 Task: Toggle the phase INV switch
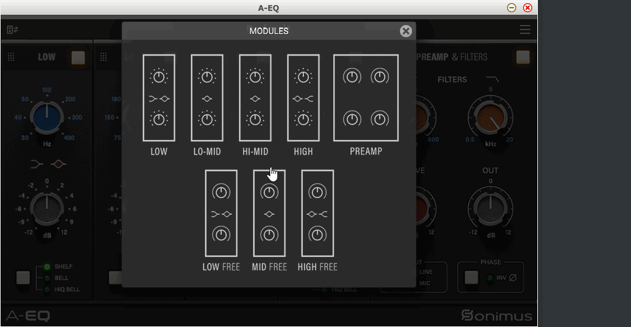click(x=472, y=277)
